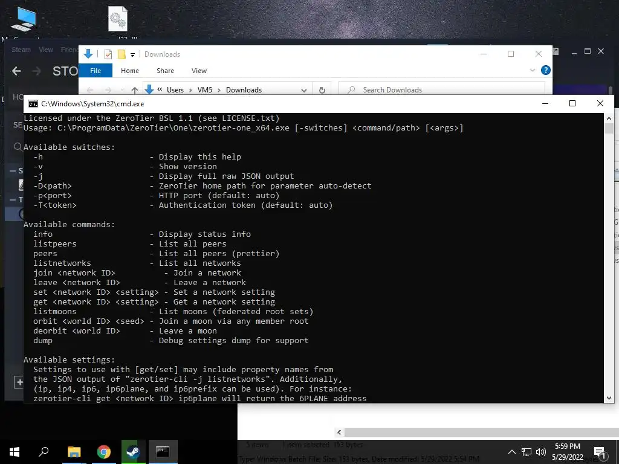The height and width of the screenshot is (464, 619).
Task: Open taskbar search magnifier
Action: click(44, 451)
